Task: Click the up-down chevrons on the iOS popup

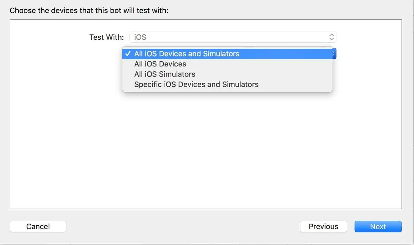Action: [332, 37]
